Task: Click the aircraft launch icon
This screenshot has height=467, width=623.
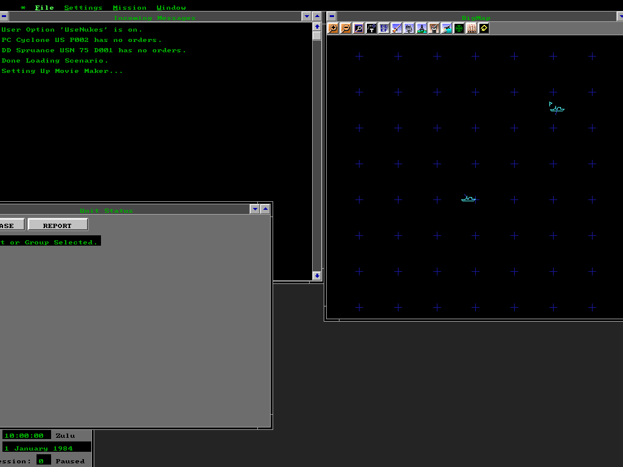Action: [x=447, y=28]
